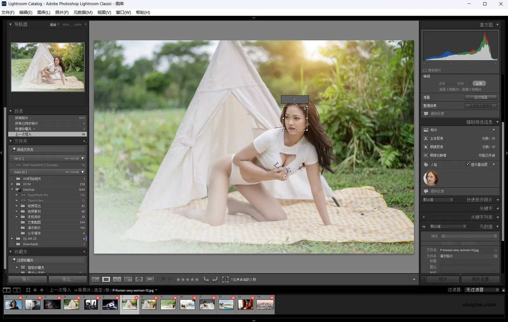This screenshot has height=322, width=508.
Task: Select filmstrip thumbnail number 1
Action: (13, 305)
